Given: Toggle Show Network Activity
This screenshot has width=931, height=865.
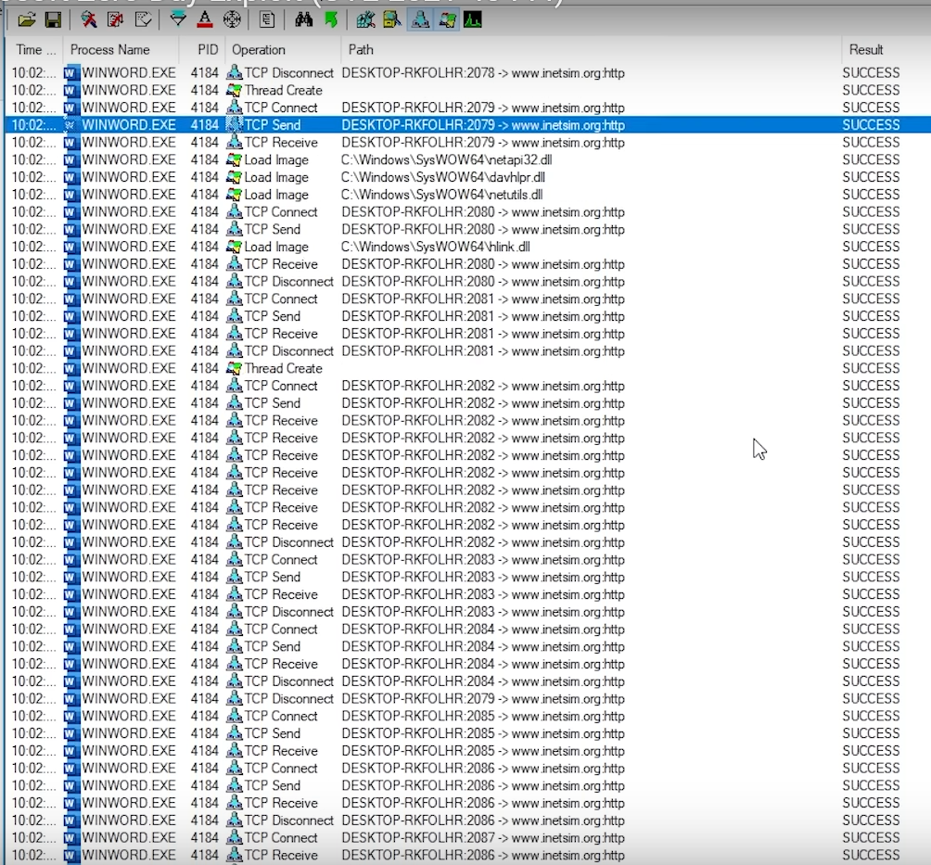Looking at the screenshot, I should (420, 20).
